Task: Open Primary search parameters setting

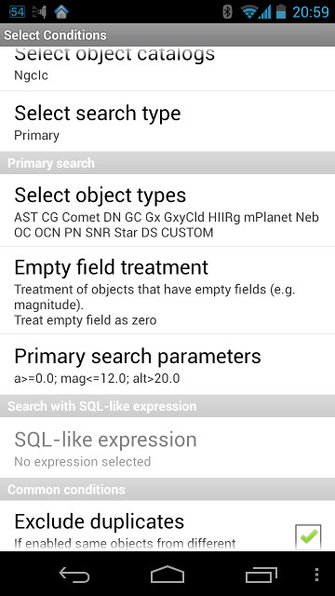Action: (x=167, y=364)
